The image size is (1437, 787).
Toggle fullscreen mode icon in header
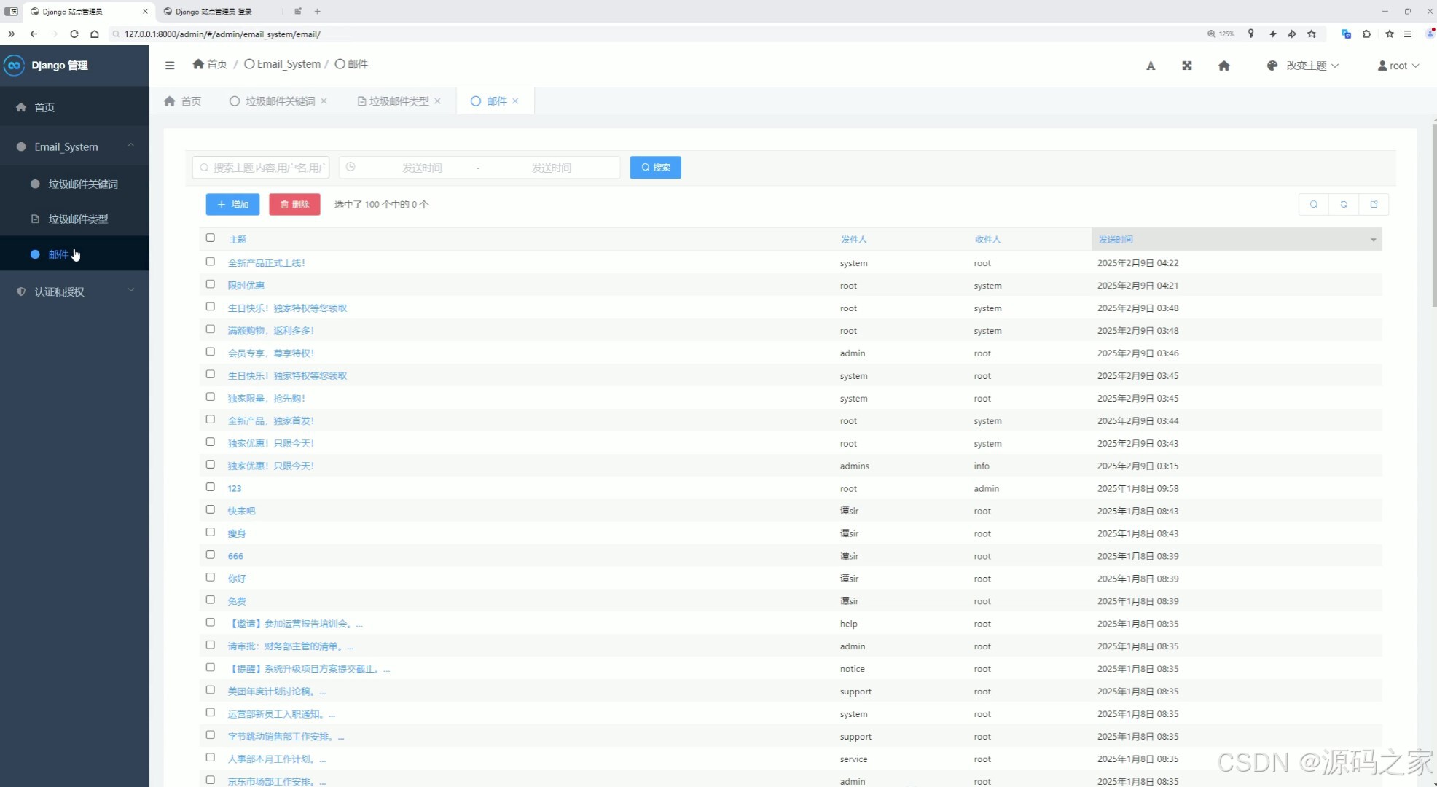(x=1187, y=66)
